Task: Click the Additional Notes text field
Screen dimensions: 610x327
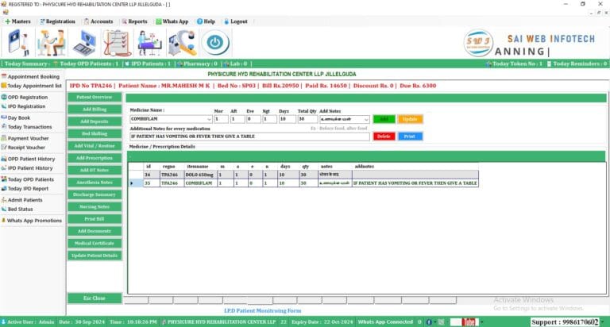Action: coord(249,137)
